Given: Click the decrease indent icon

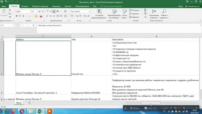Looking at the screenshot, I should pyautogui.click(x=57, y=16).
